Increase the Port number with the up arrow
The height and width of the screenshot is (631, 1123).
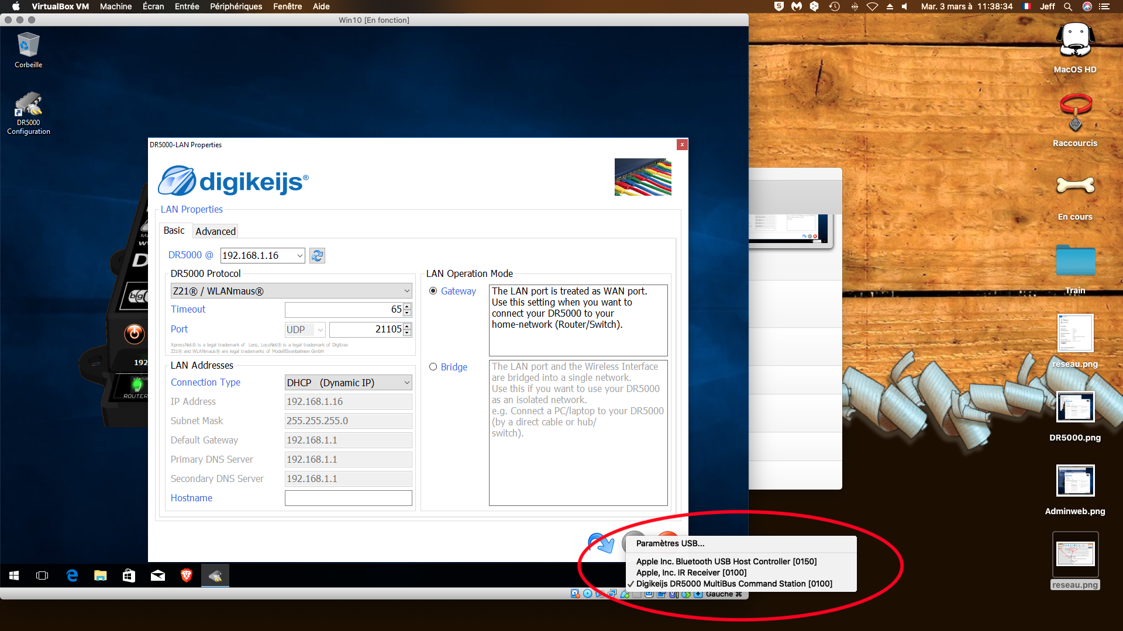point(407,326)
